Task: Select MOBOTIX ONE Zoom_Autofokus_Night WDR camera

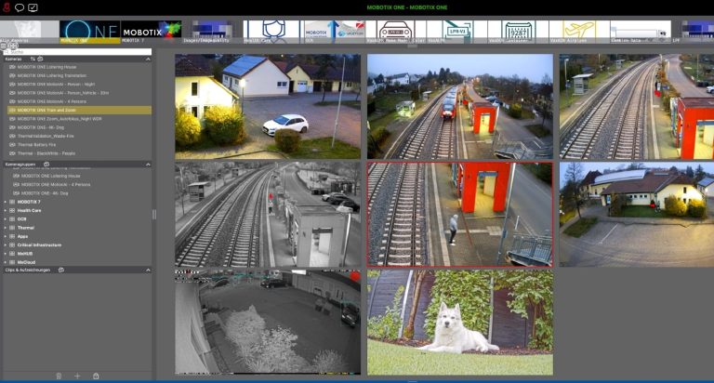Action: pos(79,119)
